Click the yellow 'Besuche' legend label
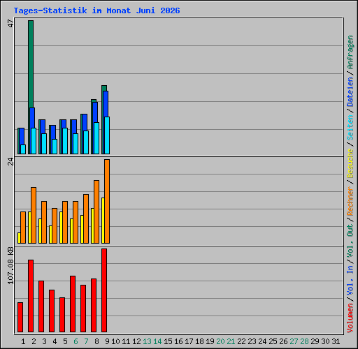 [350, 163]
